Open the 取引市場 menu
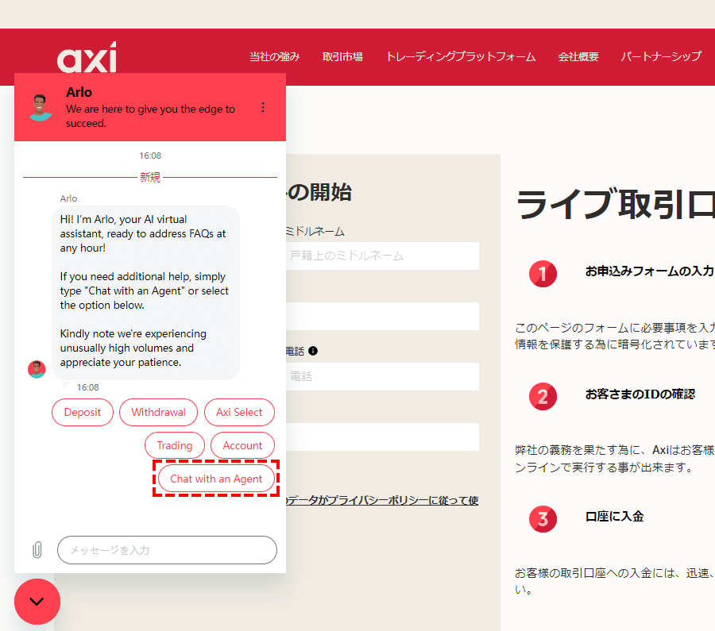This screenshot has height=631, width=715. [342, 56]
